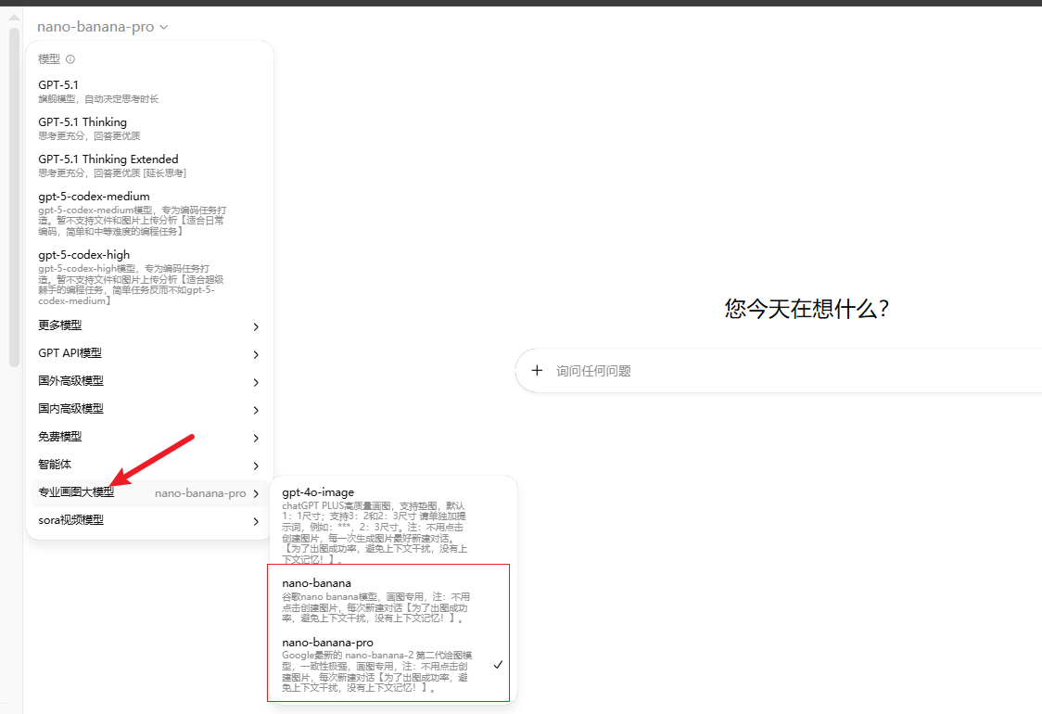1042x714 pixels.
Task: Expand the sora视频模型 submenu
Action: (x=149, y=520)
